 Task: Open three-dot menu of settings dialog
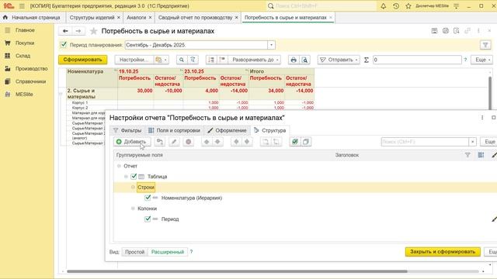pyautogui.click(x=482, y=118)
